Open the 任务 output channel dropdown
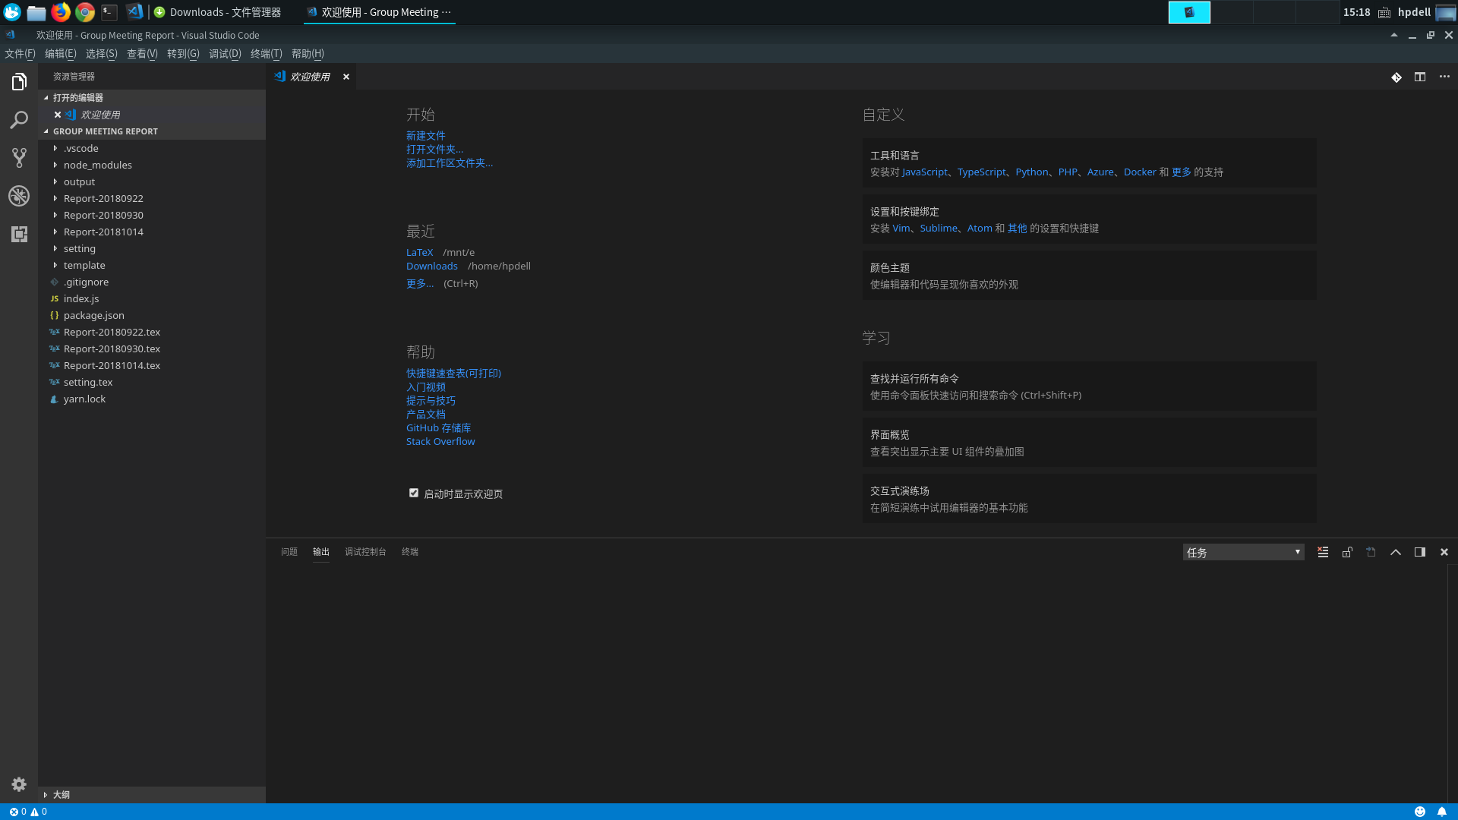 click(1243, 552)
